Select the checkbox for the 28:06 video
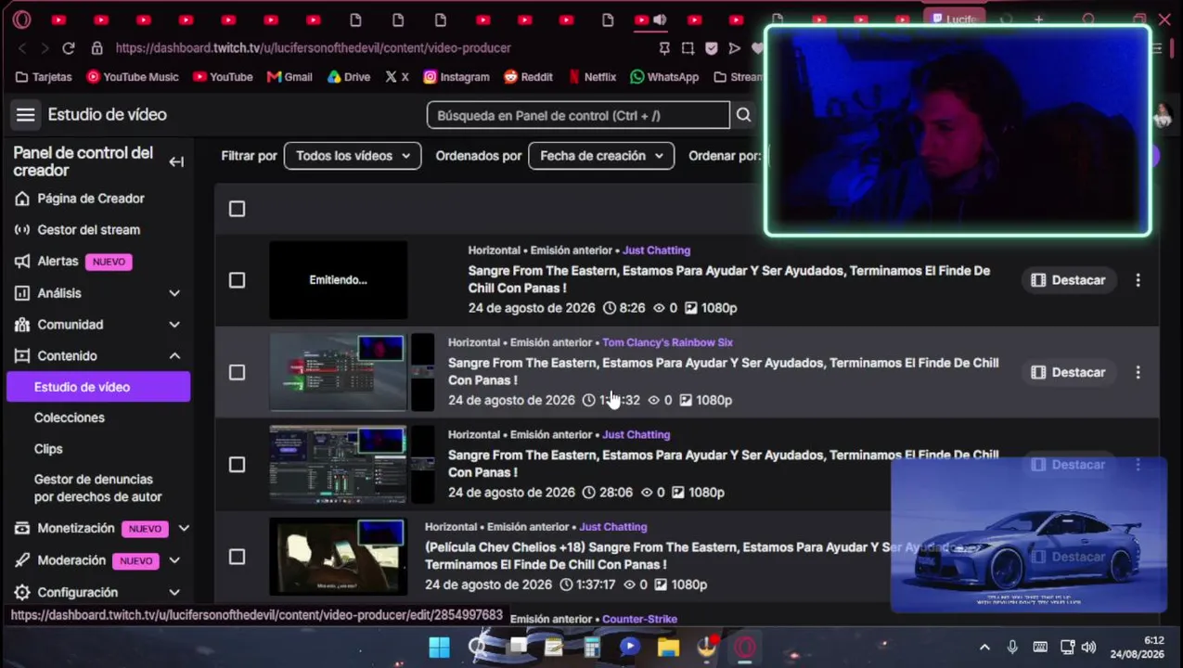 [237, 464]
